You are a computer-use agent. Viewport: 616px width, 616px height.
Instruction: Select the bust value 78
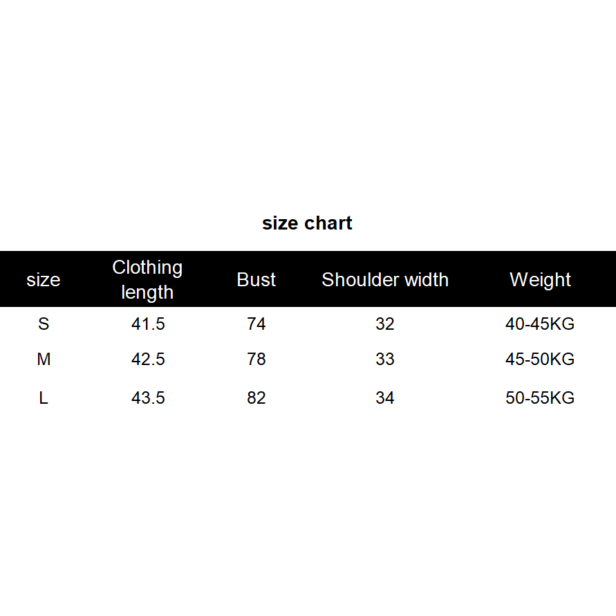click(256, 360)
